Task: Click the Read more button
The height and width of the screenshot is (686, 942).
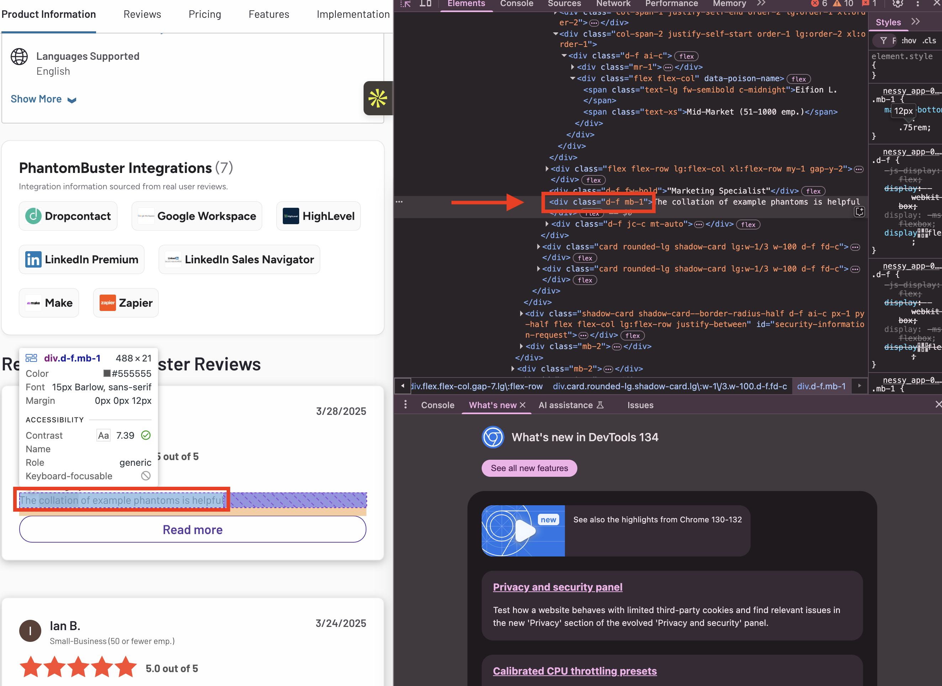Action: tap(193, 529)
